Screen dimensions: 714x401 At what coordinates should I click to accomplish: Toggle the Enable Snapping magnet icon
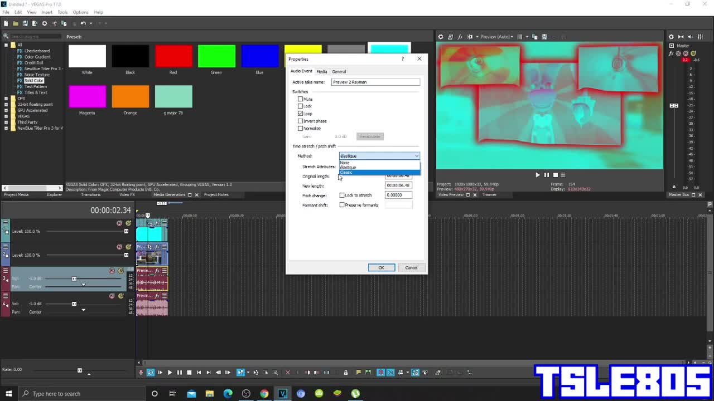pyautogui.click(x=381, y=373)
